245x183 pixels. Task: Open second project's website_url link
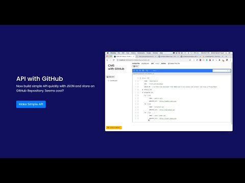(167, 110)
